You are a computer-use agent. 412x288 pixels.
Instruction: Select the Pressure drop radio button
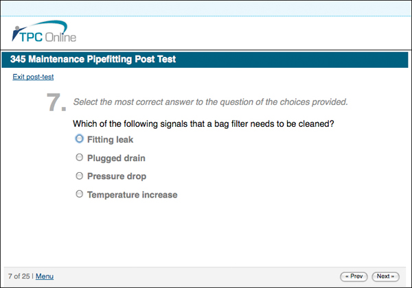[80, 176]
